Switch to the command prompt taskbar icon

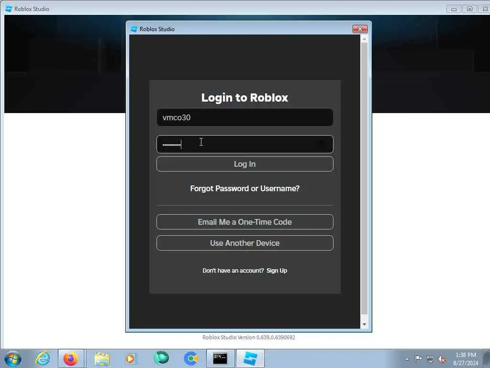pos(220,358)
